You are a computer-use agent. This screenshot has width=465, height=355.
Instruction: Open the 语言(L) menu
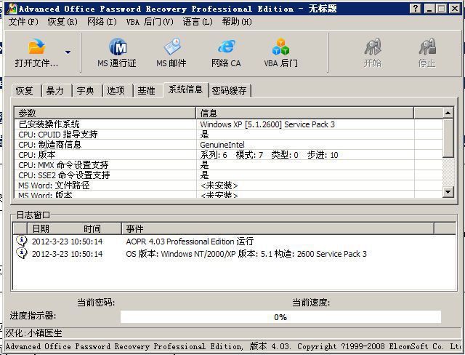(x=198, y=22)
